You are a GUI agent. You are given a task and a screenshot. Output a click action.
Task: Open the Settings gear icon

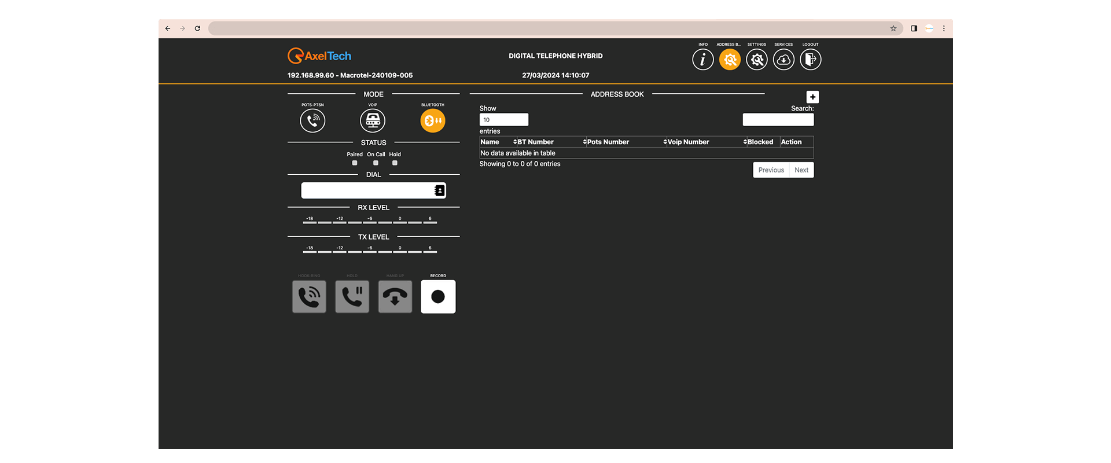[756, 60]
